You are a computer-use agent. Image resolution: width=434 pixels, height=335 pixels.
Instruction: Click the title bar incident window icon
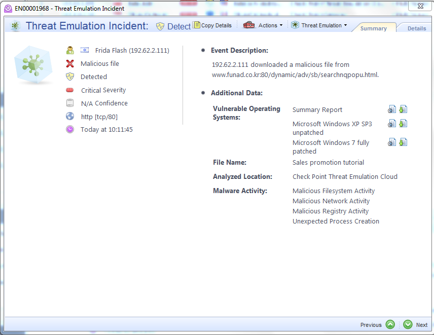(x=8, y=9)
